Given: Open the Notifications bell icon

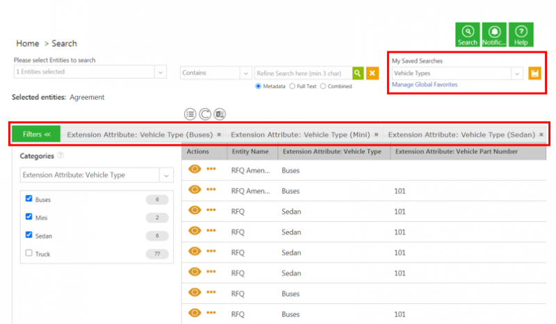Looking at the screenshot, I should pos(494,34).
